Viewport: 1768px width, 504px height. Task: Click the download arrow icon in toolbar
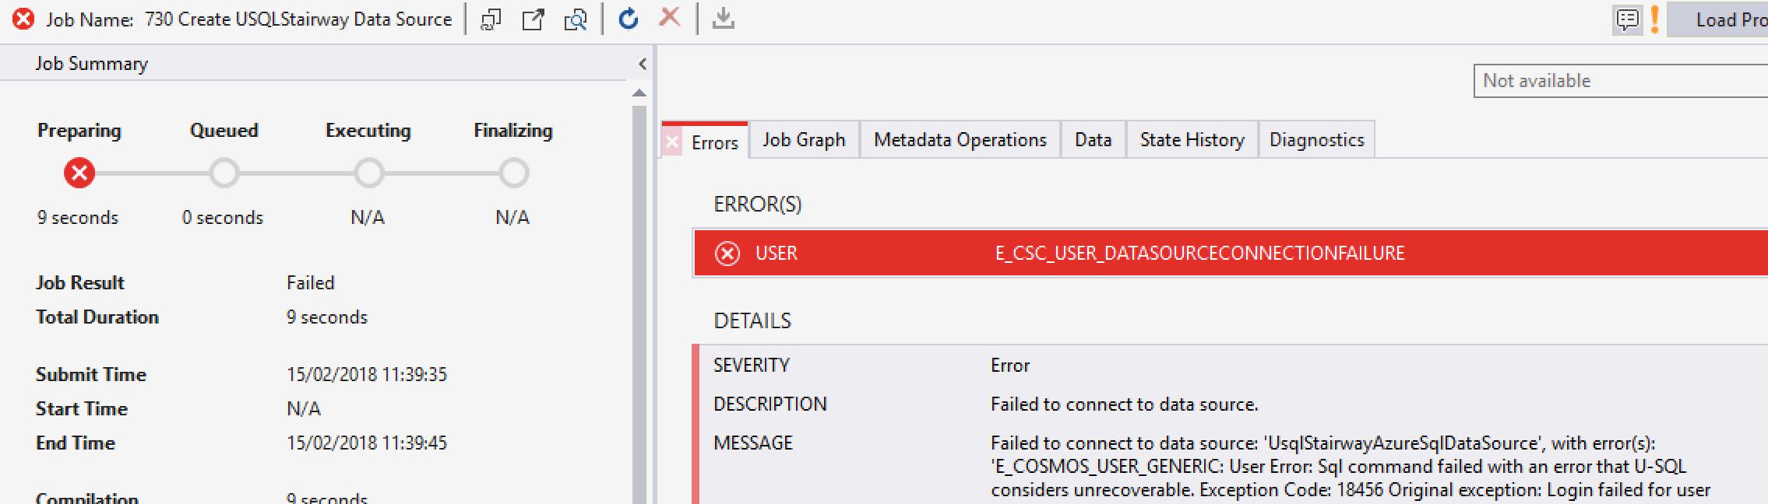point(724,19)
